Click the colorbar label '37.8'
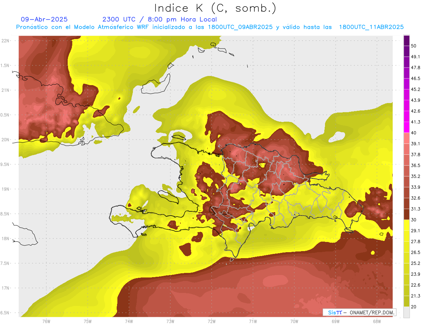423x326 pixels. 416,155
